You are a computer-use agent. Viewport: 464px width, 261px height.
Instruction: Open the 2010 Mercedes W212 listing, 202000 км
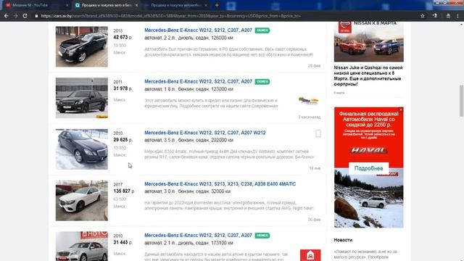click(204, 133)
